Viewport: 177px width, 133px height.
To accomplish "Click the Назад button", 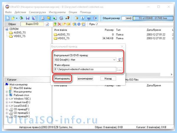I will (x=108, y=78).
